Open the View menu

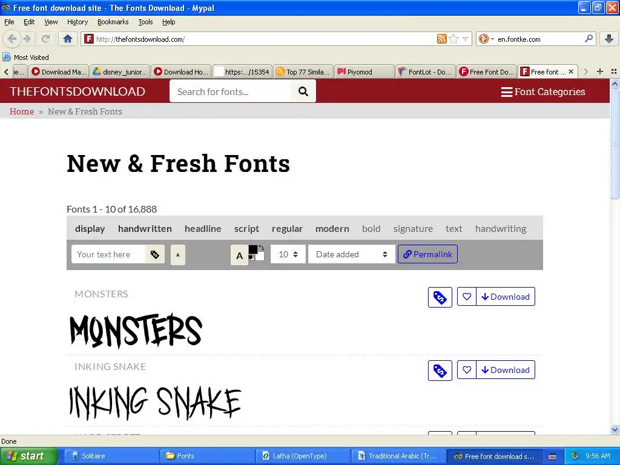(x=51, y=22)
